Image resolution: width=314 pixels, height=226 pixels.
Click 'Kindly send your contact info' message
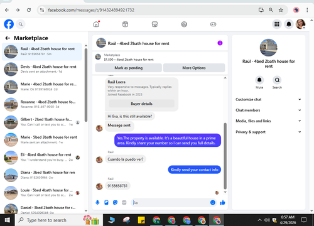(195, 169)
